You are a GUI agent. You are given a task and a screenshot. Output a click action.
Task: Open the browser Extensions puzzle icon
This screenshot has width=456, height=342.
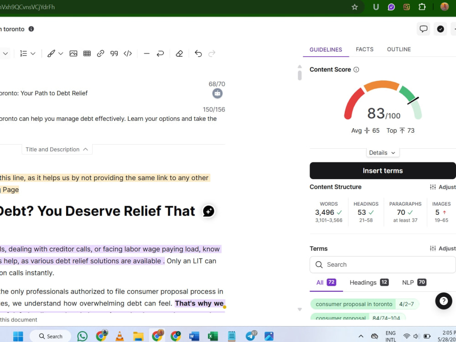click(x=422, y=7)
